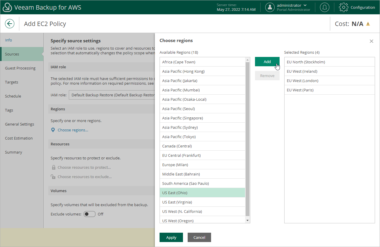Viewport: 380px width, 247px height.
Task: Click the back arrow button
Action: [10, 24]
